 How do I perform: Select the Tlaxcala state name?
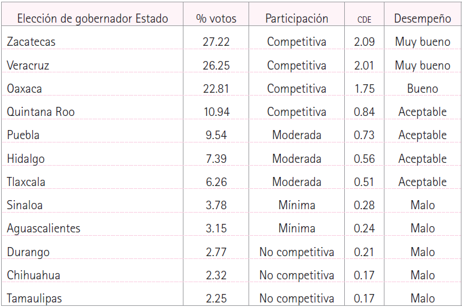click(26, 182)
